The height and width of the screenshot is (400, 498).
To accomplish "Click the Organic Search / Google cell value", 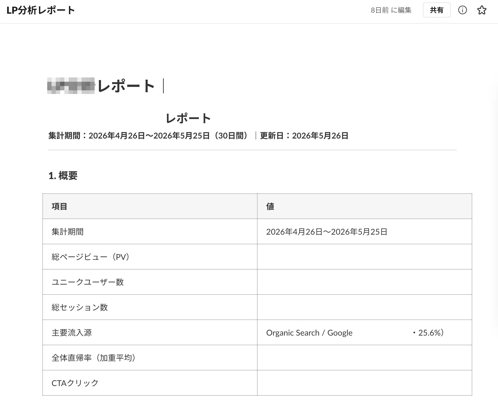I will click(x=309, y=332).
